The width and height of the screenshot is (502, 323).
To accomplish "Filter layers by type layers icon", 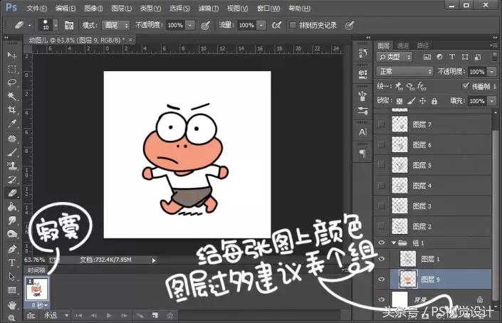I will coord(452,57).
